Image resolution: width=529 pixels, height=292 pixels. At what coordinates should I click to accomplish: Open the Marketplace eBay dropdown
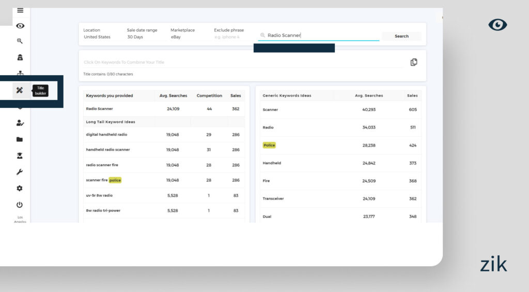click(x=176, y=37)
